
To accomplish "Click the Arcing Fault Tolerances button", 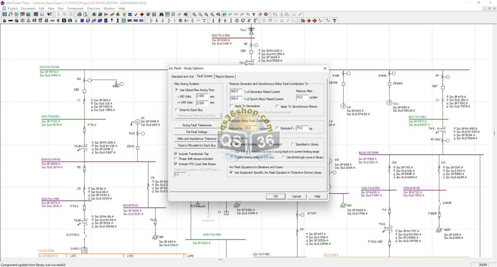I will pyautogui.click(x=194, y=125).
